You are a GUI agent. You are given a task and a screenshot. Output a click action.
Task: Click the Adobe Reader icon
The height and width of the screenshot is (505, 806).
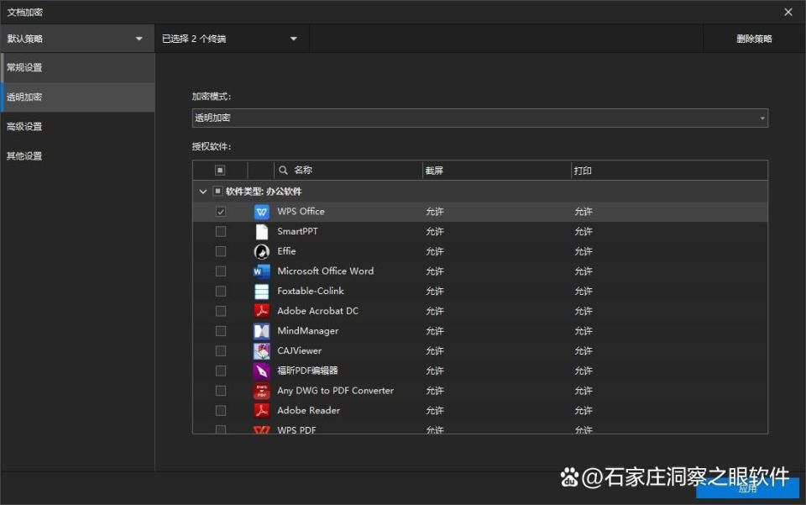tap(262, 410)
